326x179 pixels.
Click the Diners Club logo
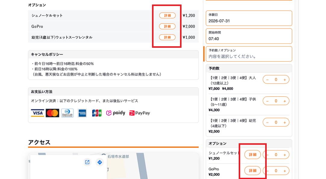point(67,113)
